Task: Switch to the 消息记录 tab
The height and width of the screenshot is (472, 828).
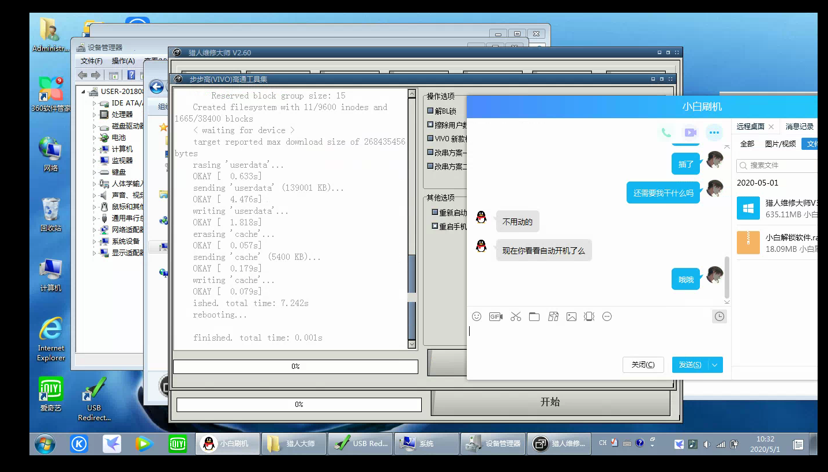Action: (x=799, y=126)
